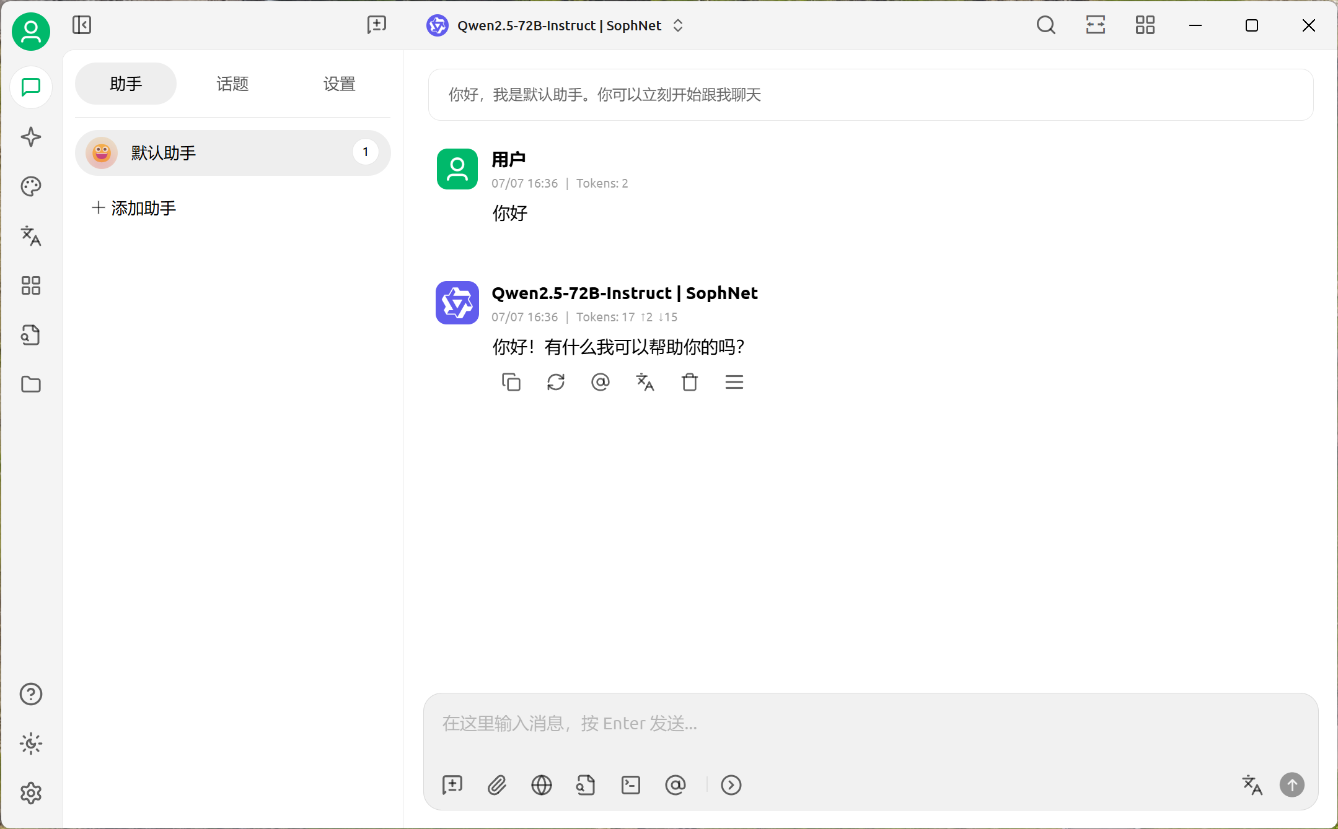Screen dimensions: 1338x829
Task: Translate input text icon
Action: pyautogui.click(x=1252, y=785)
